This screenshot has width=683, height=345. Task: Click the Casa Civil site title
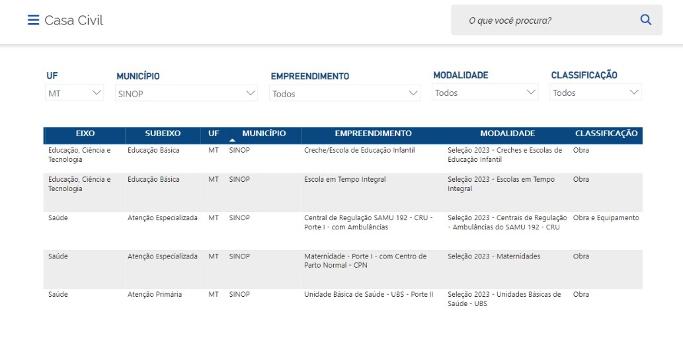pos(74,20)
